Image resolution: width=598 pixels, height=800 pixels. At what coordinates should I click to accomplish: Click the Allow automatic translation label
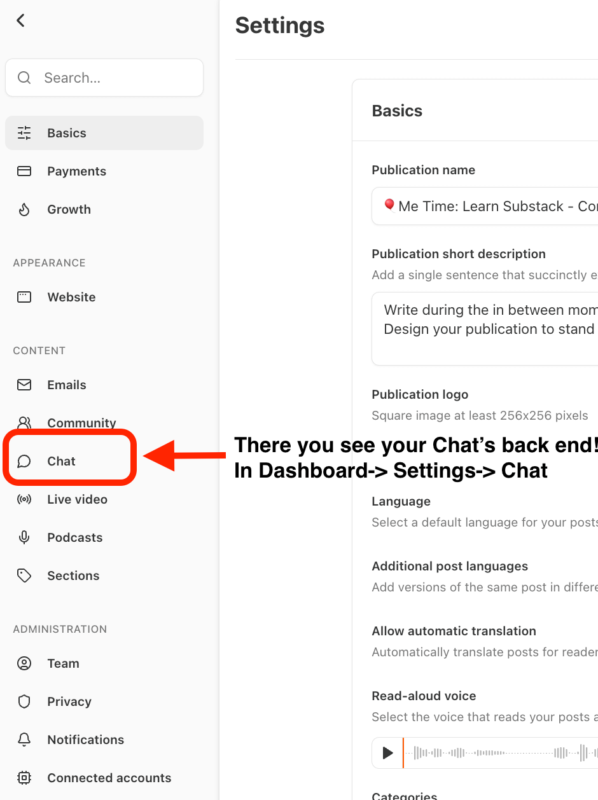tap(454, 631)
